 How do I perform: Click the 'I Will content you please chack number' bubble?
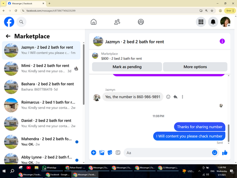(189, 136)
